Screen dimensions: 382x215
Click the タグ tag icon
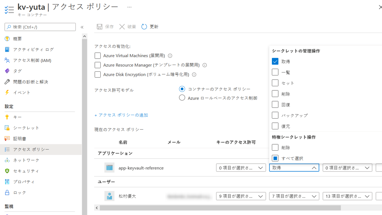7,71
